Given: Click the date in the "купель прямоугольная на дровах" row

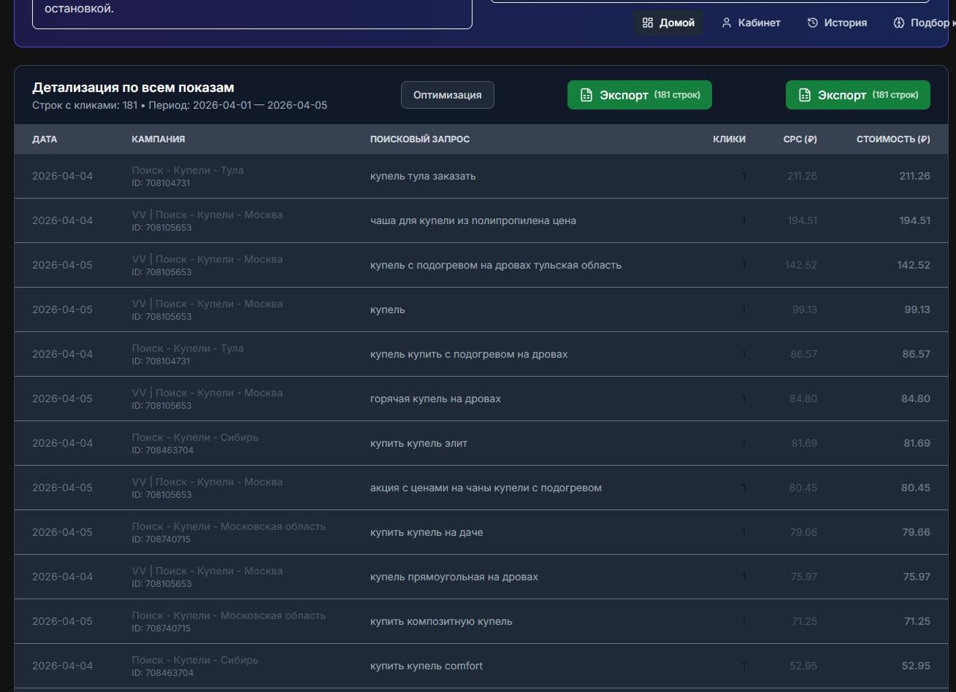Looking at the screenshot, I should pos(62,577).
